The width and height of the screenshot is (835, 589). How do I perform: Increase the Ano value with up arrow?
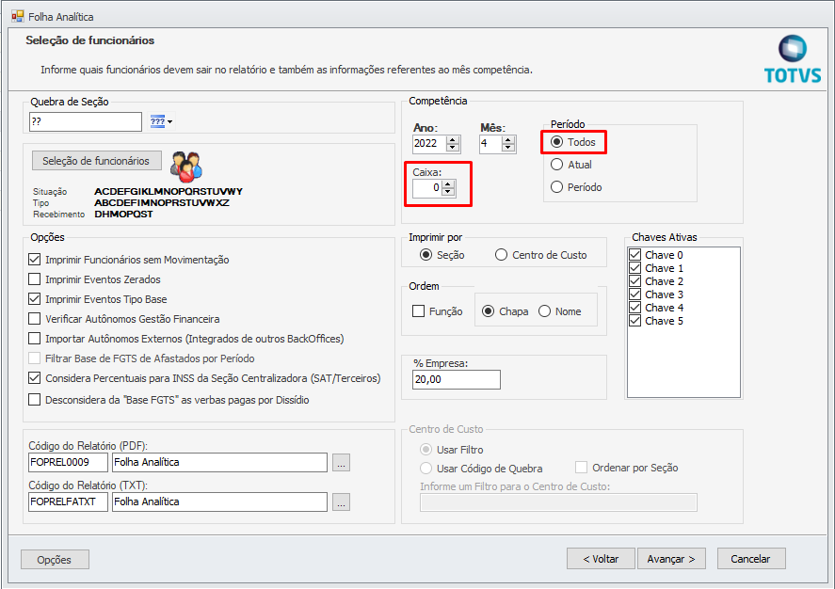point(453,140)
